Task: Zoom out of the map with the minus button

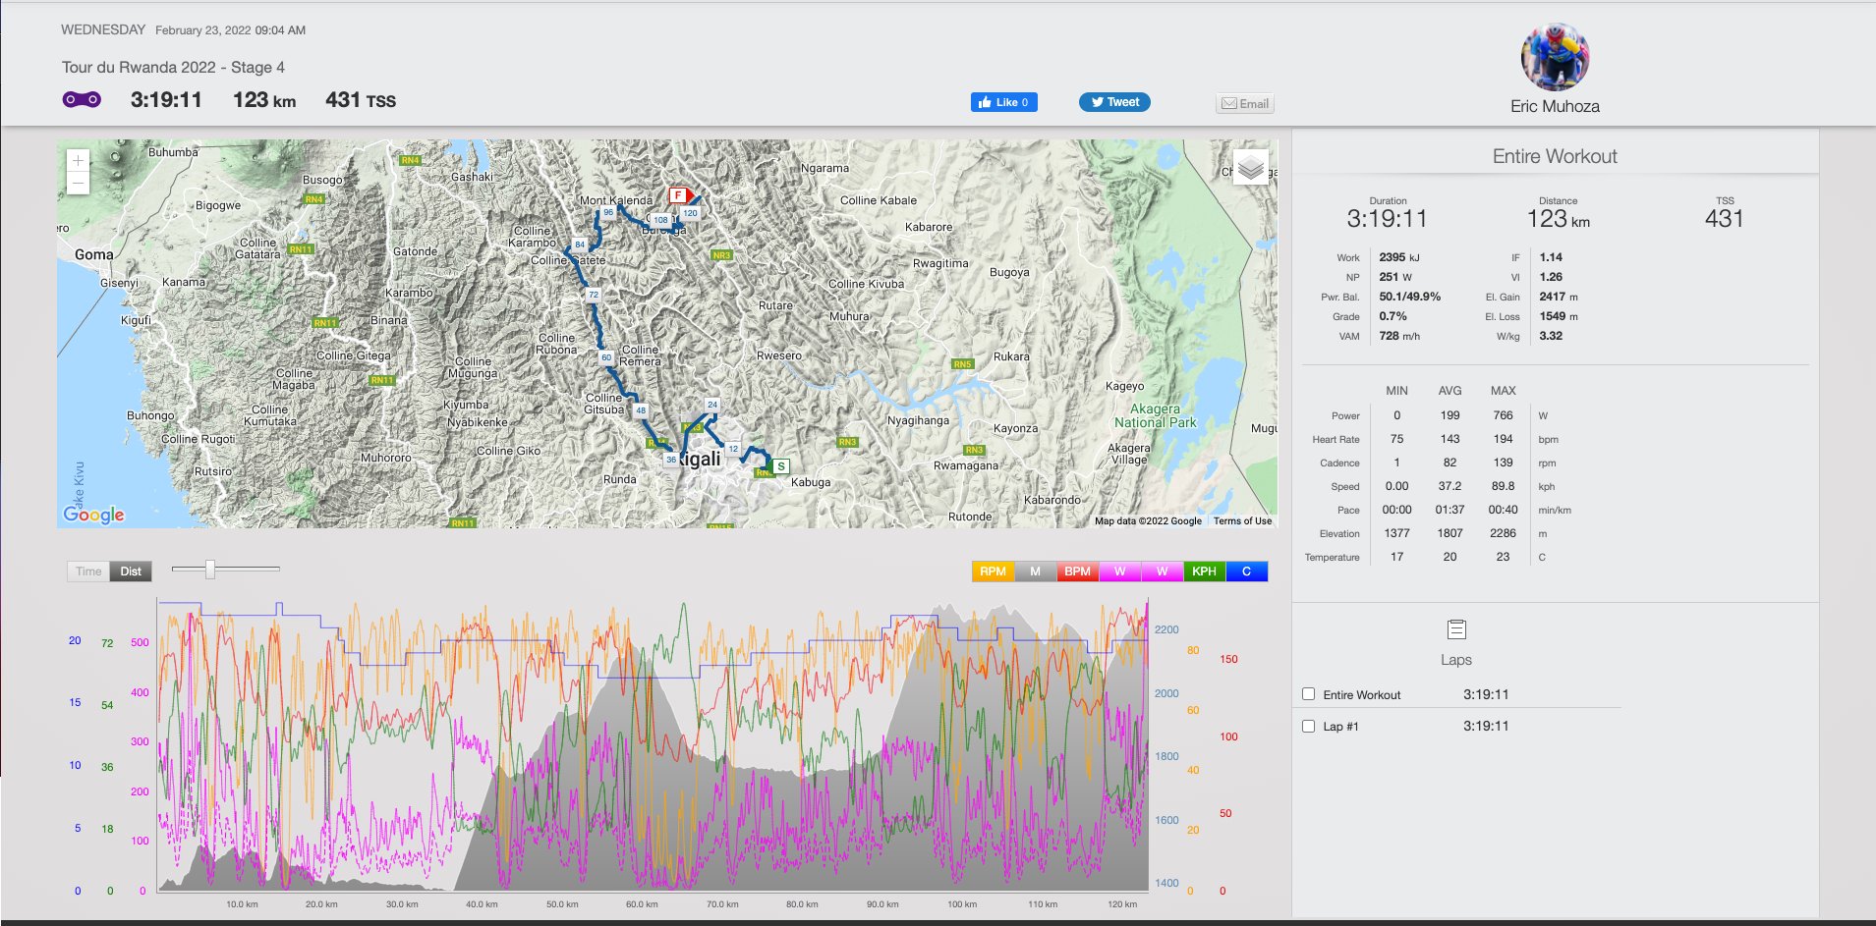Action: pos(78,184)
